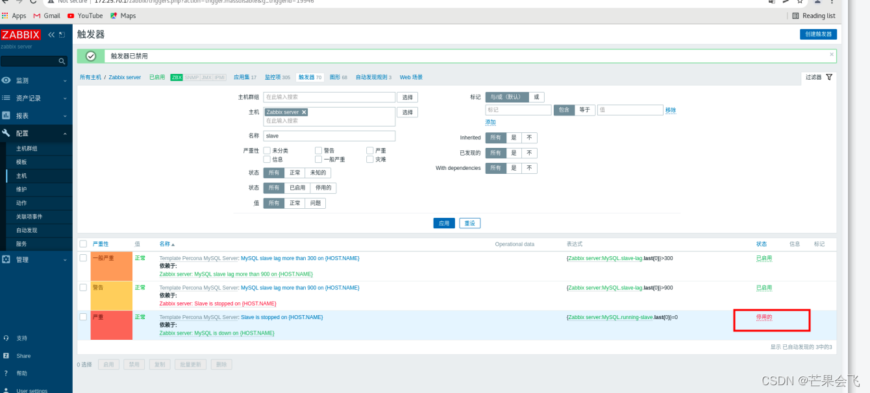
Task: Open the Chrome Apps grid icon
Action: point(5,16)
